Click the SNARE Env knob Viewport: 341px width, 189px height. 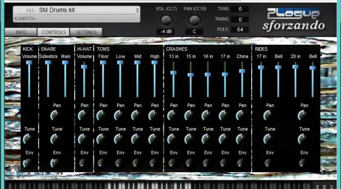[55, 163]
